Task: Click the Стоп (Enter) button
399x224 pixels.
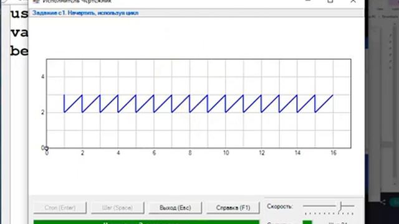Action: (60, 208)
